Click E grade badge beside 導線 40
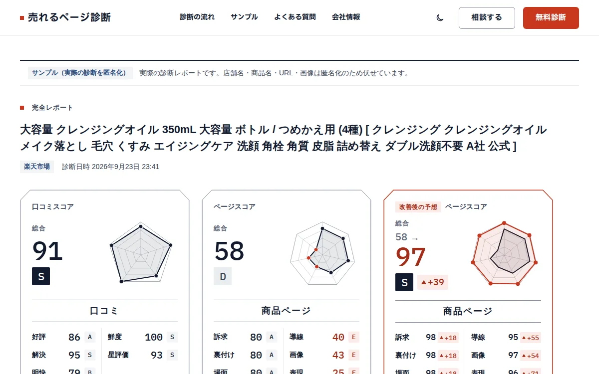Viewport: 599px width, 374px height. click(354, 337)
